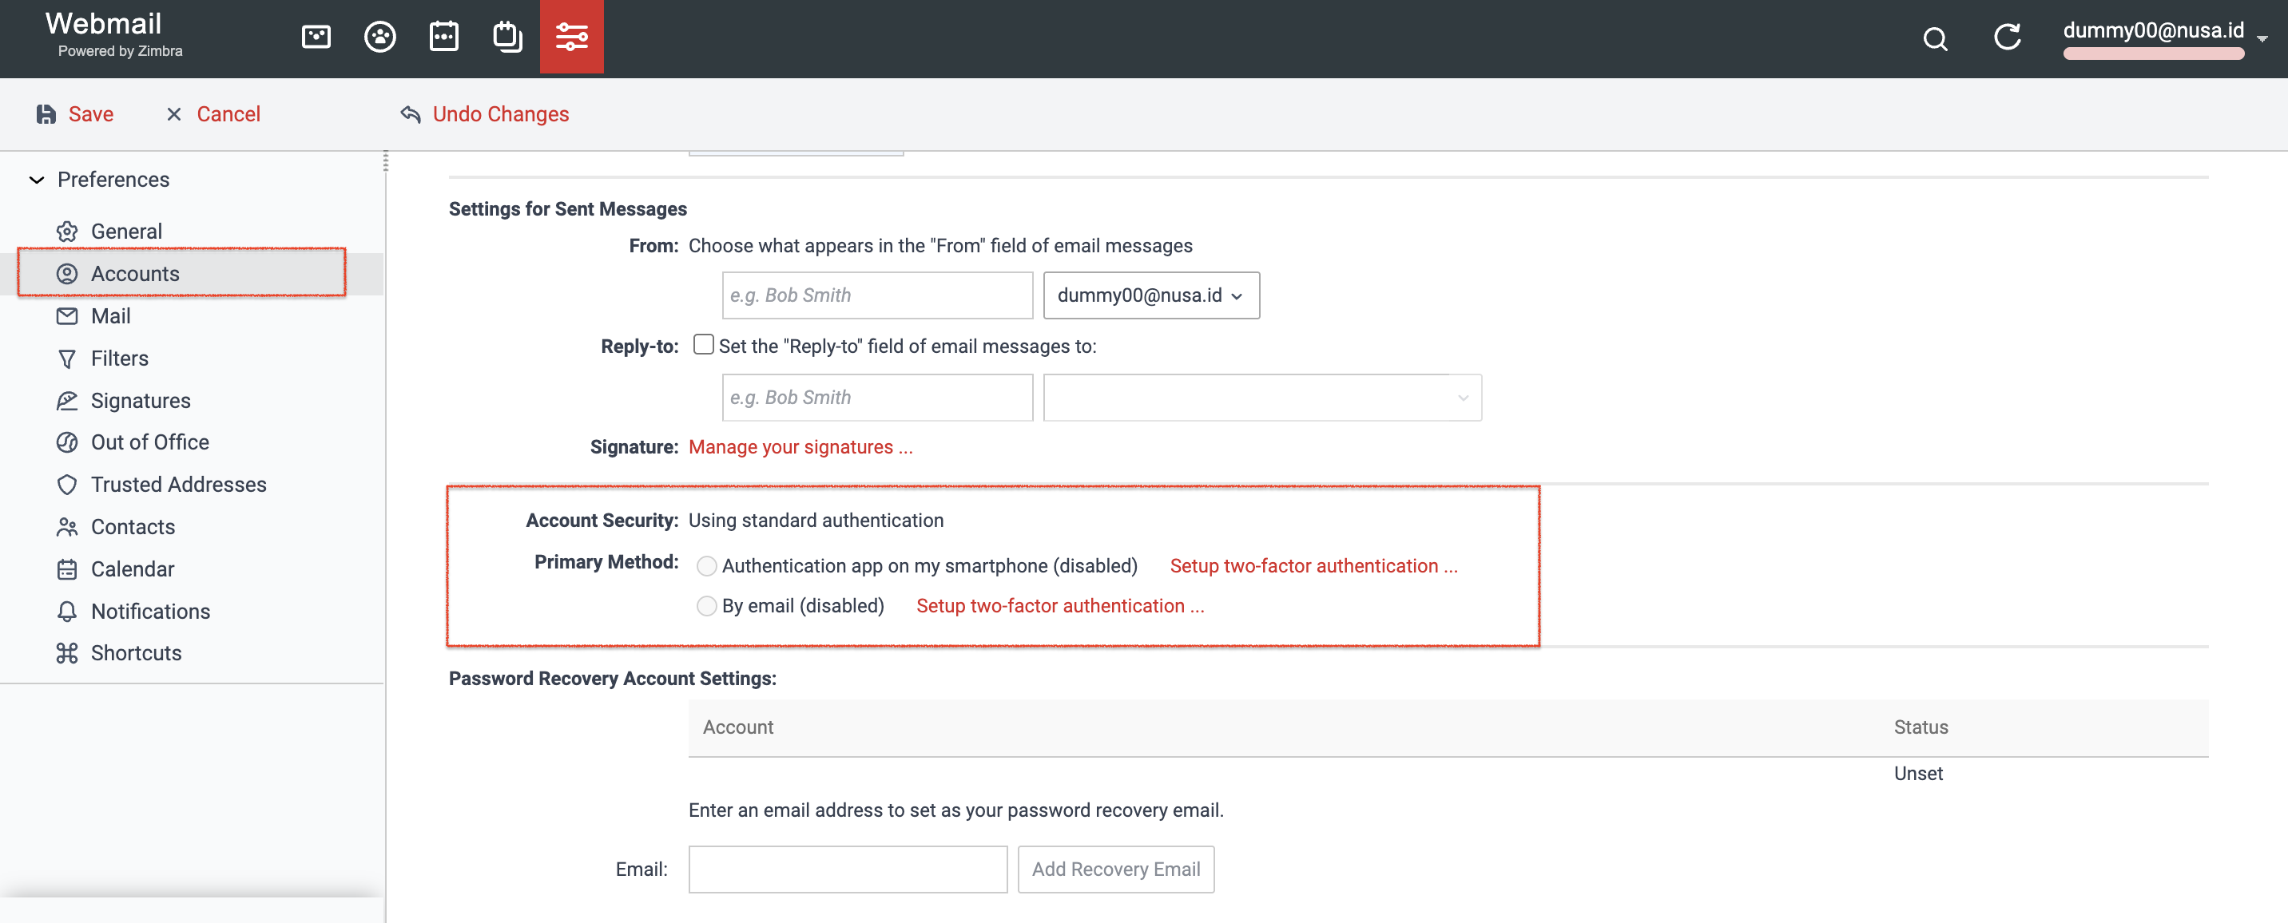Click the recovery Email input field
Screen dimensions: 2288x923
click(x=848, y=870)
